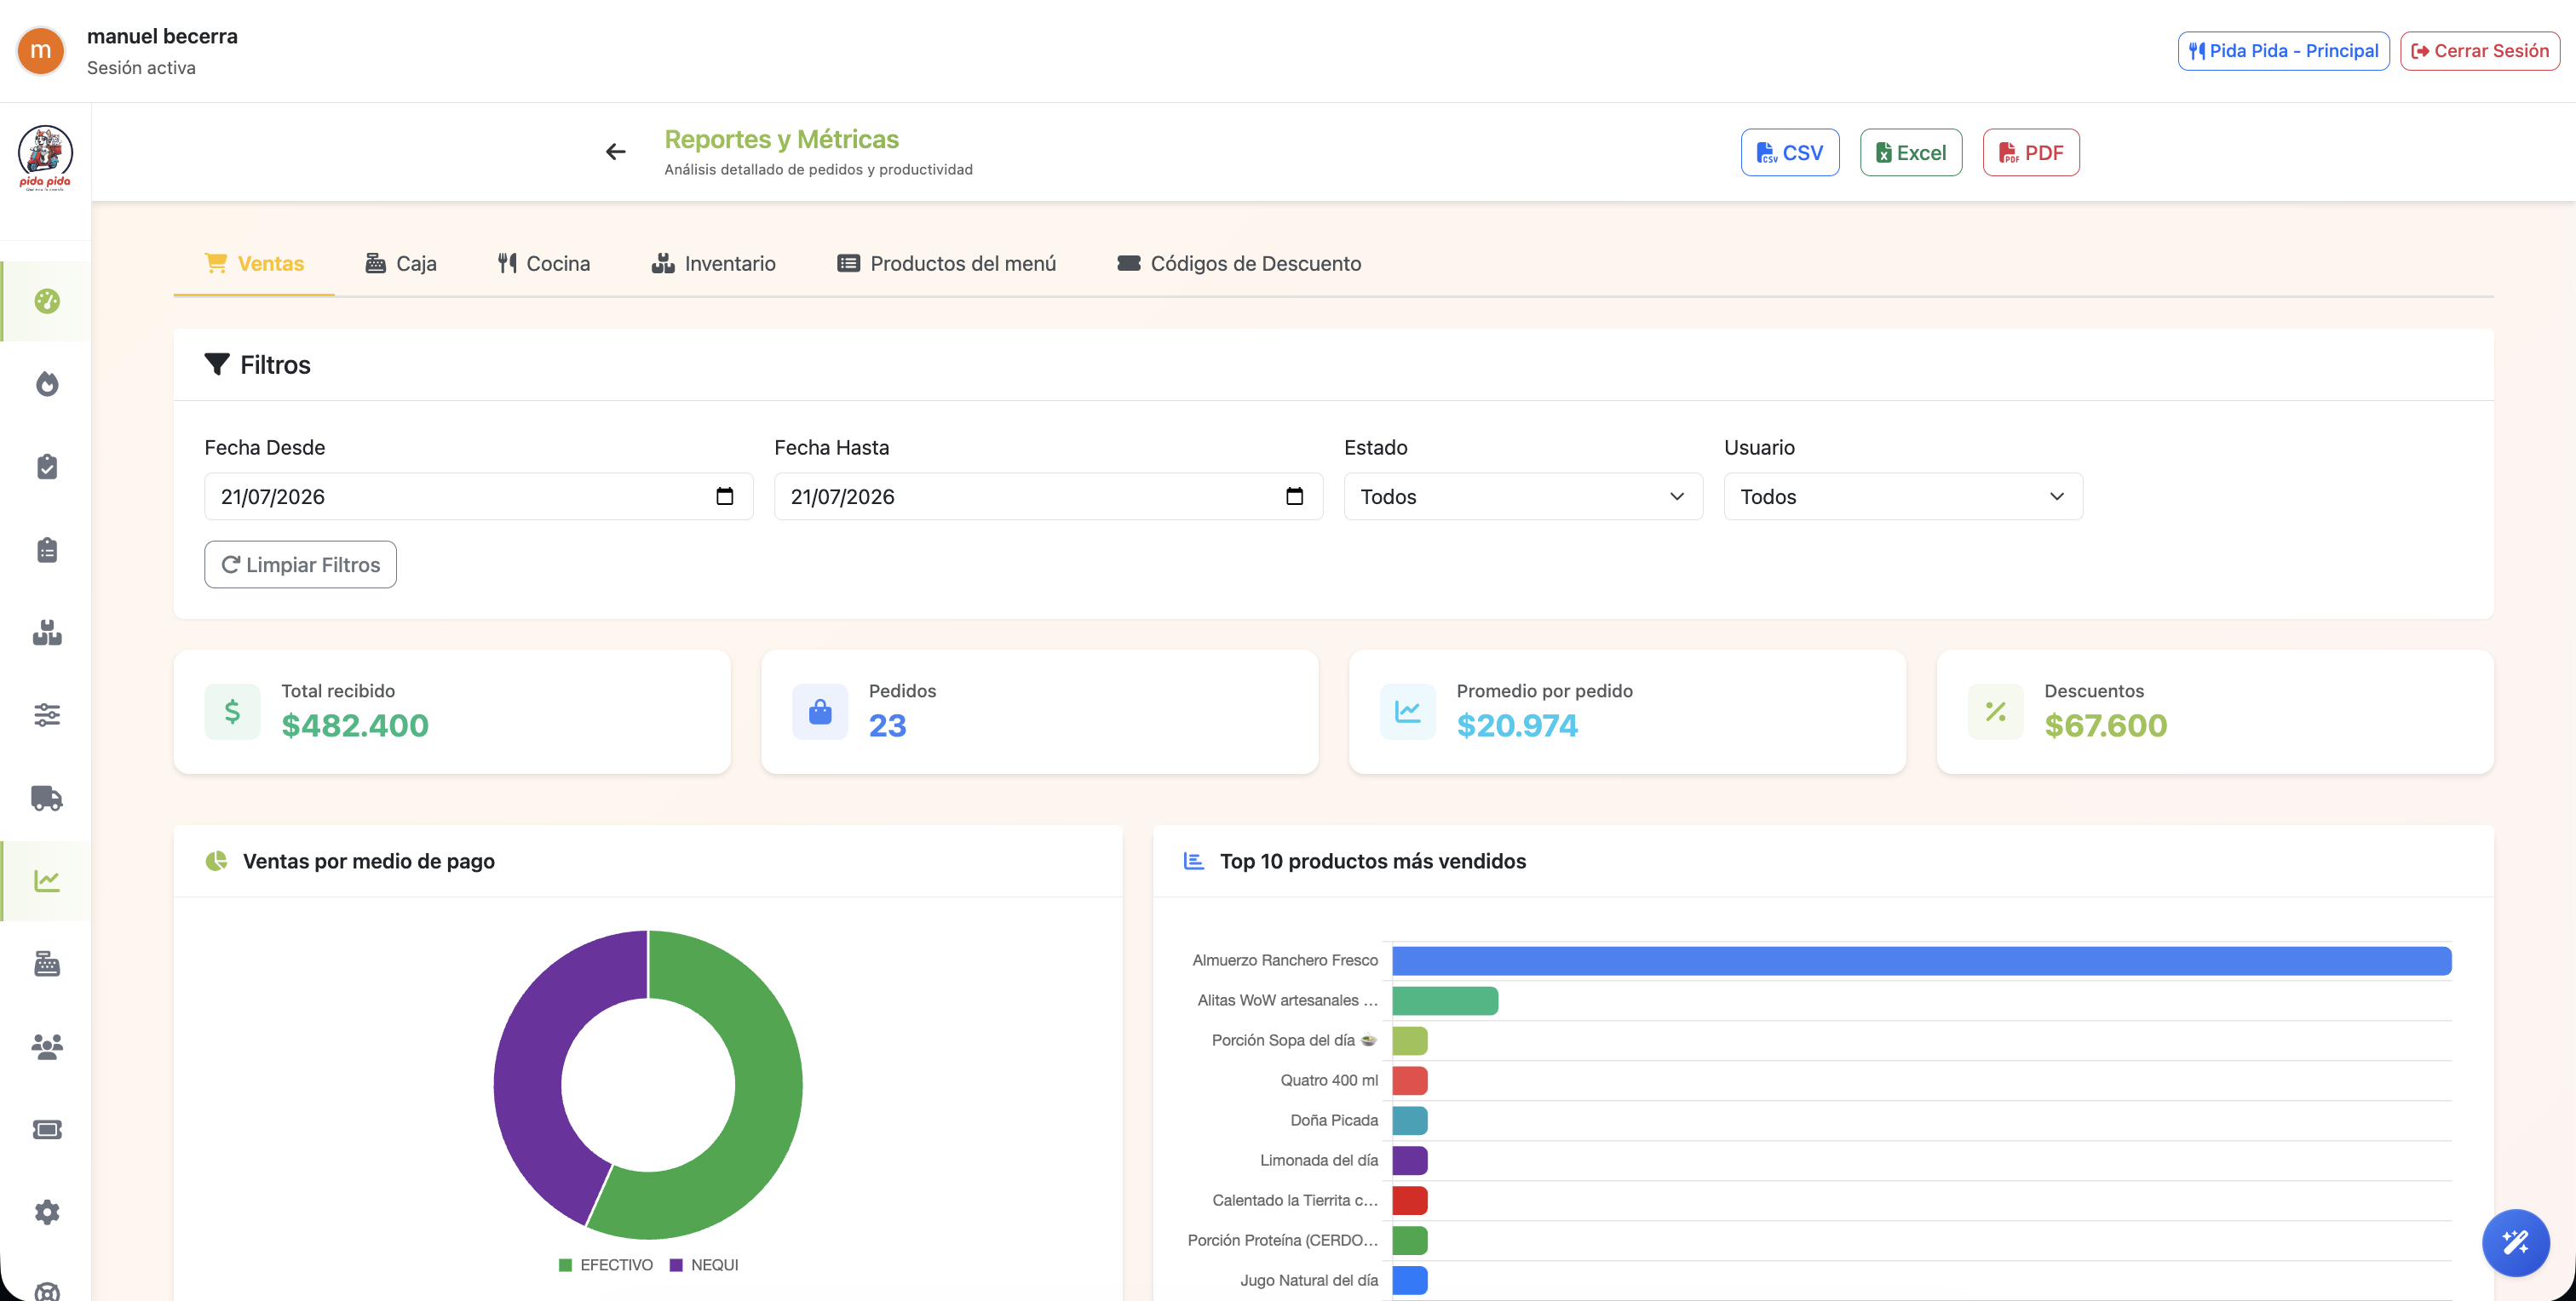
Task: Open the clipboard-list sidebar icon
Action: pyautogui.click(x=47, y=549)
